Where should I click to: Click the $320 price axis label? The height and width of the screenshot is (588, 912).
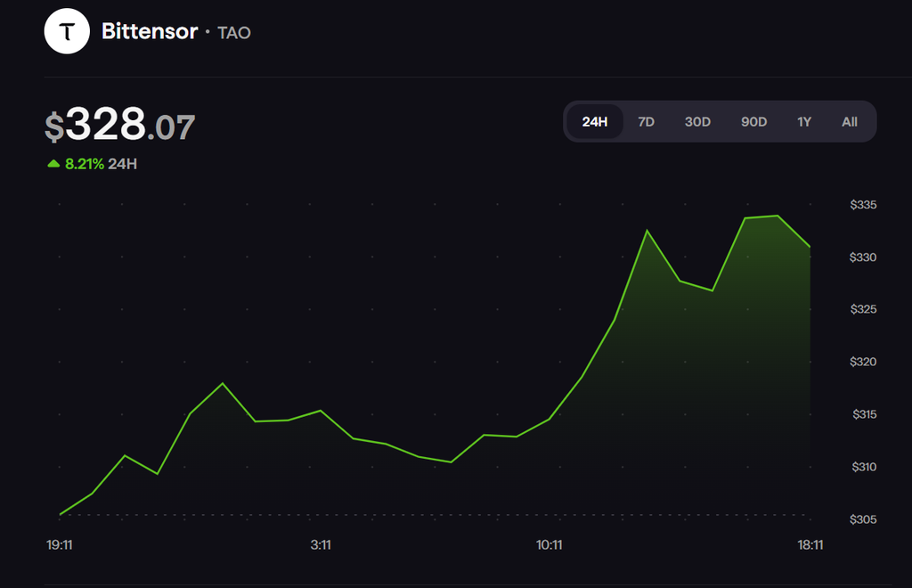click(863, 362)
